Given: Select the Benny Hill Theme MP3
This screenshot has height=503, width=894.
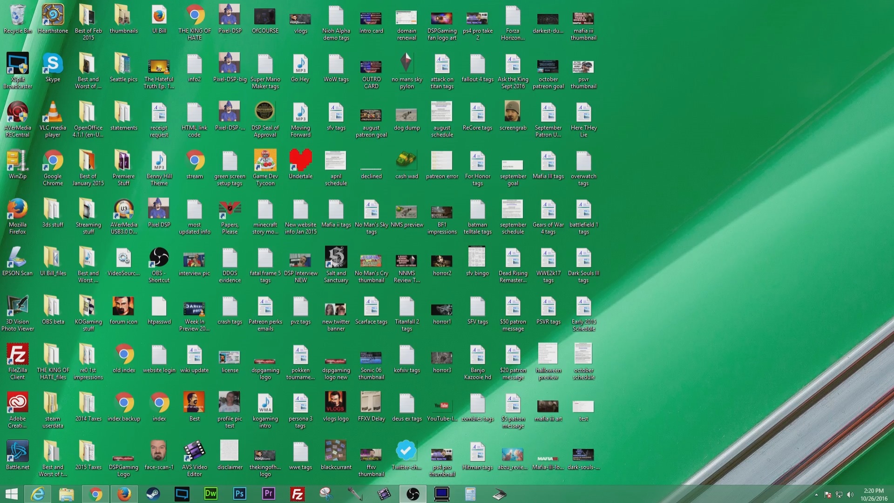Looking at the screenshot, I should (159, 168).
